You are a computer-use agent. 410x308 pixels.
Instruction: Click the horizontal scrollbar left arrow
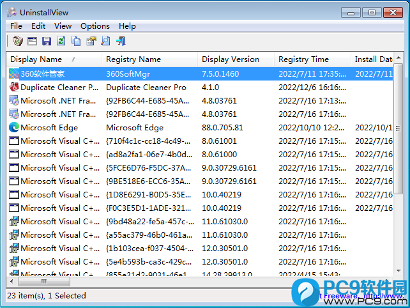pyautogui.click(x=11, y=282)
